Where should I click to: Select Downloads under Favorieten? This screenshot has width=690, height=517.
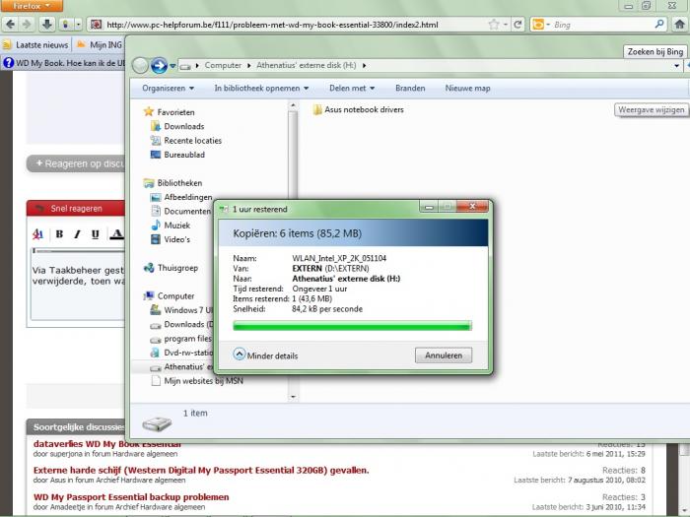(177, 127)
